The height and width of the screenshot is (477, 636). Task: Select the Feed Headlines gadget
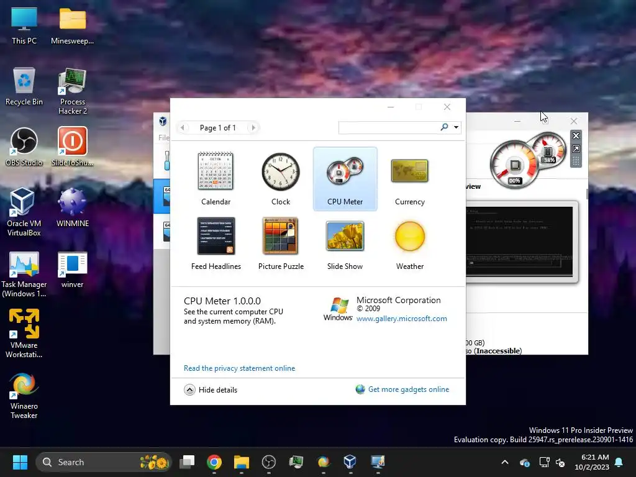point(216,243)
